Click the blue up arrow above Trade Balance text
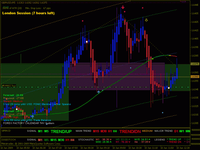 [x=33, y=116]
